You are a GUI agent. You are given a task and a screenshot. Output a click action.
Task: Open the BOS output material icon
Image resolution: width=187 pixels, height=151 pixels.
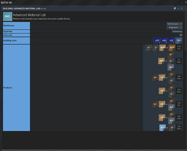click(172, 48)
